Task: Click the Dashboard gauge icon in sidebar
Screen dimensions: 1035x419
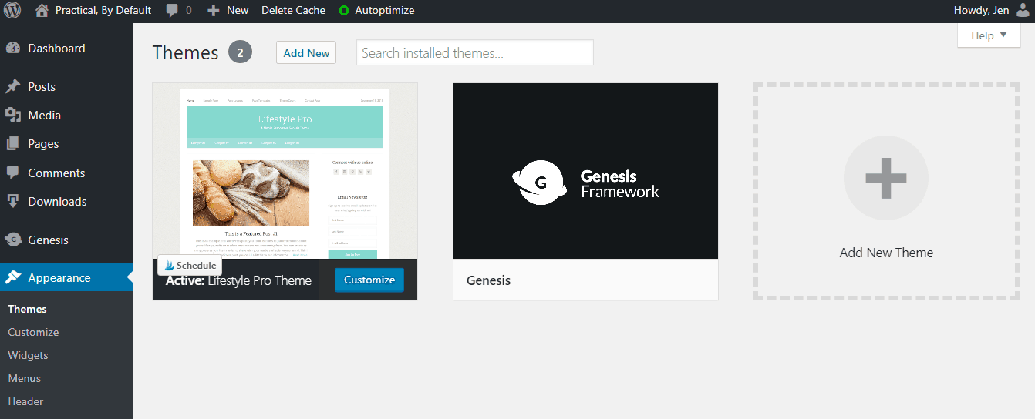Action: click(13, 48)
